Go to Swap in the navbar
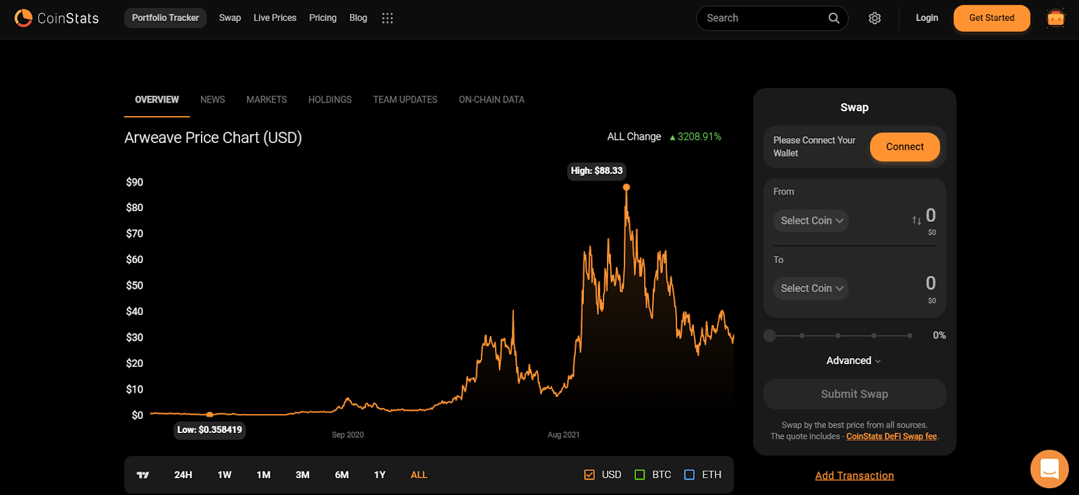 point(230,18)
